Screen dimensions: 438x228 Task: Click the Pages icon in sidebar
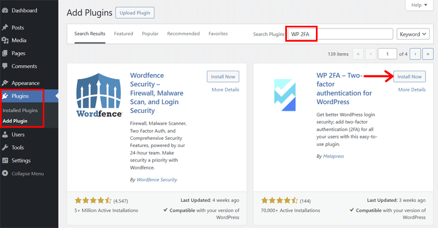click(5, 53)
